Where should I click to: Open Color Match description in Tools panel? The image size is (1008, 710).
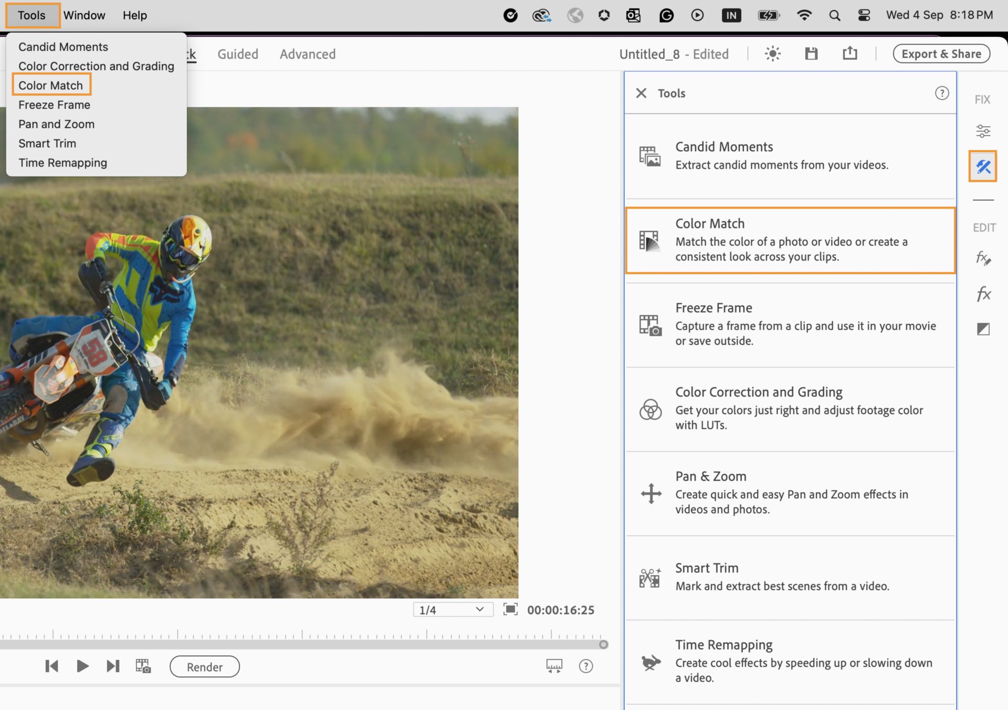pyautogui.click(x=791, y=249)
